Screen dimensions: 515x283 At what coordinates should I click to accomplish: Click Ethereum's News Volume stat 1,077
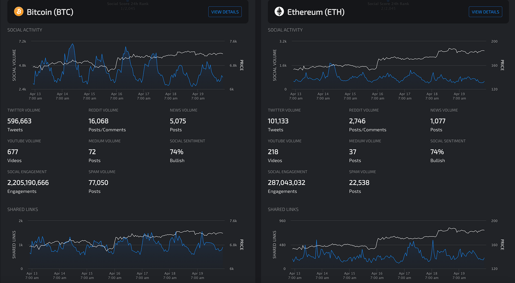[438, 121]
